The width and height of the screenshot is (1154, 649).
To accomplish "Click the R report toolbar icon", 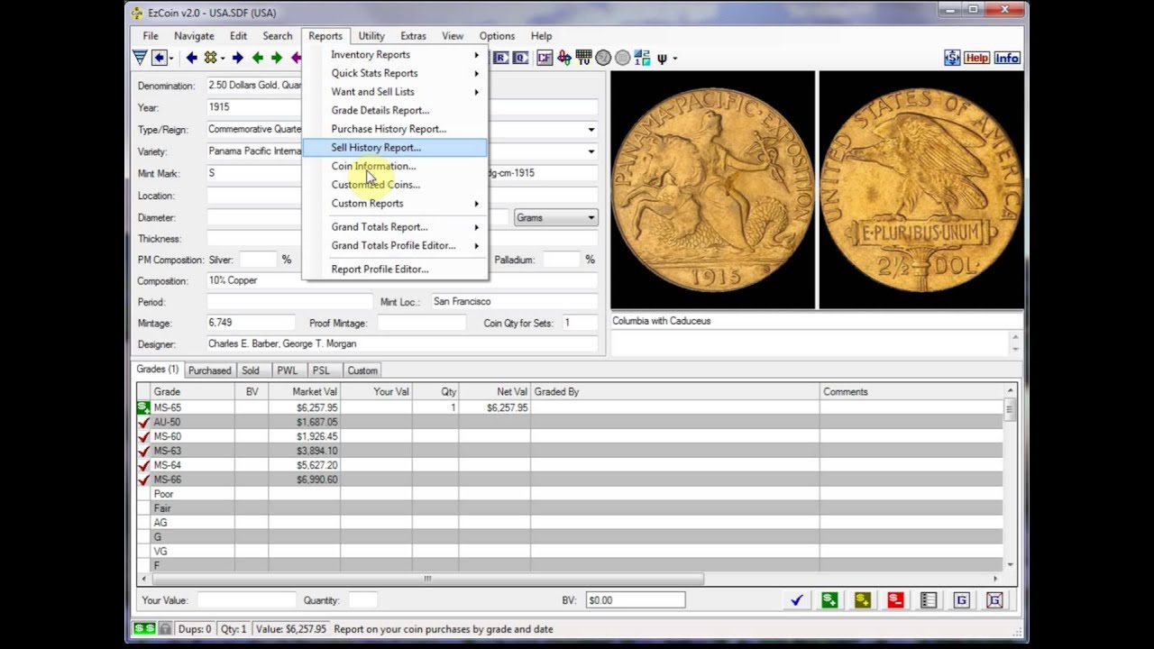I will point(501,58).
